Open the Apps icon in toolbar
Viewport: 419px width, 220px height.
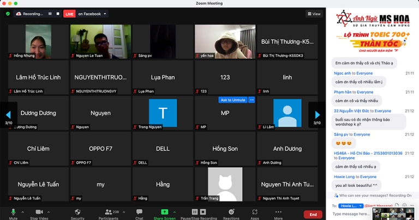pos(255,212)
